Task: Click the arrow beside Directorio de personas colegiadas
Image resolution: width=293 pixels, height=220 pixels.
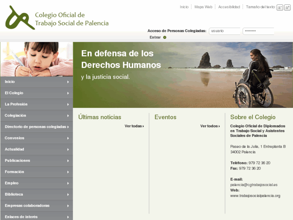Action: [x=68, y=127]
